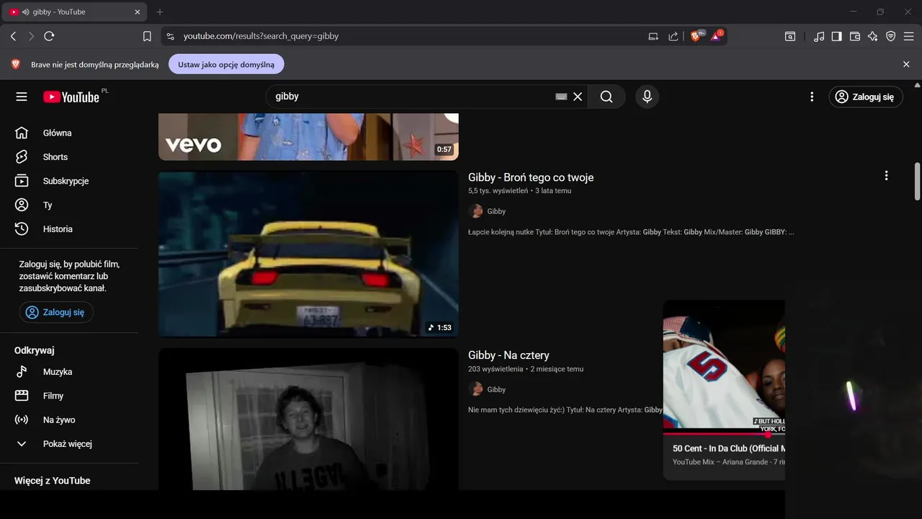Viewport: 922px width, 519px height.
Task: Open Brave Rewards triangle icon
Action: point(717,35)
